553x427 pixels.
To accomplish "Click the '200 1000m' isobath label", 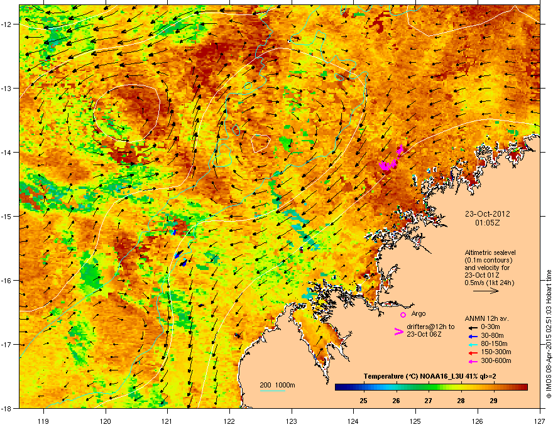I will pyautogui.click(x=277, y=385).
